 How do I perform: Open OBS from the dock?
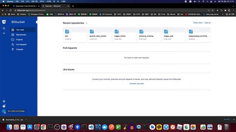tap(57, 127)
